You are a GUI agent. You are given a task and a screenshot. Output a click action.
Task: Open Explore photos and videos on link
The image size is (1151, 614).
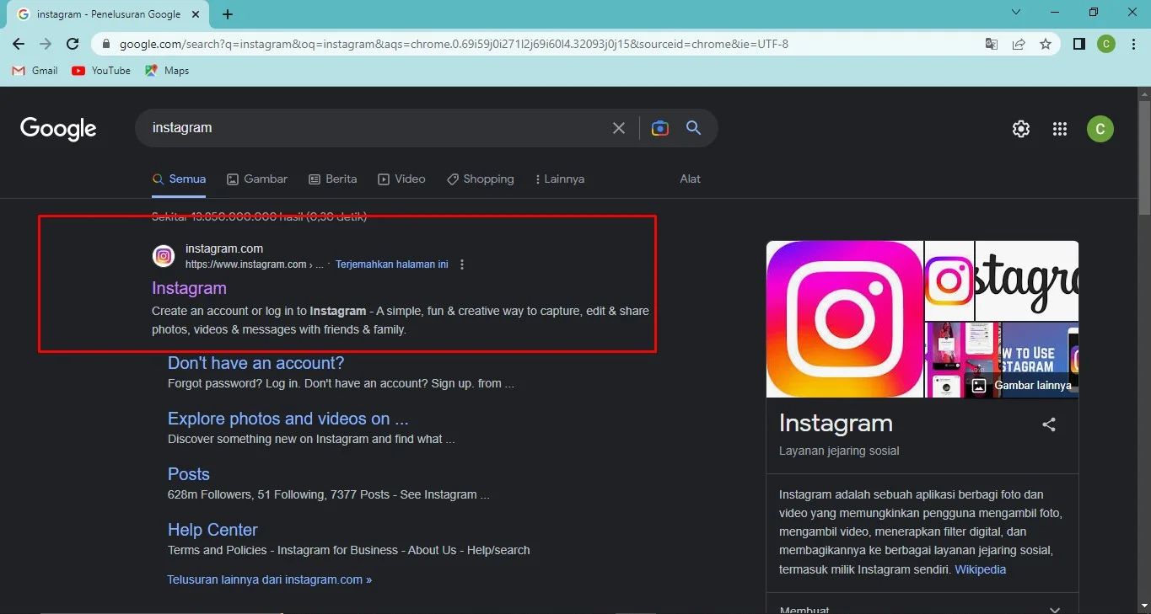[x=288, y=419]
